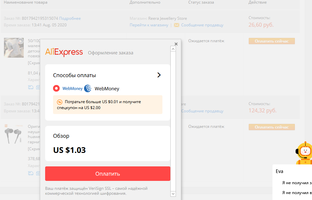Click the 124,32 руб. price
Viewport: 312px width, 200px height.
263,110
